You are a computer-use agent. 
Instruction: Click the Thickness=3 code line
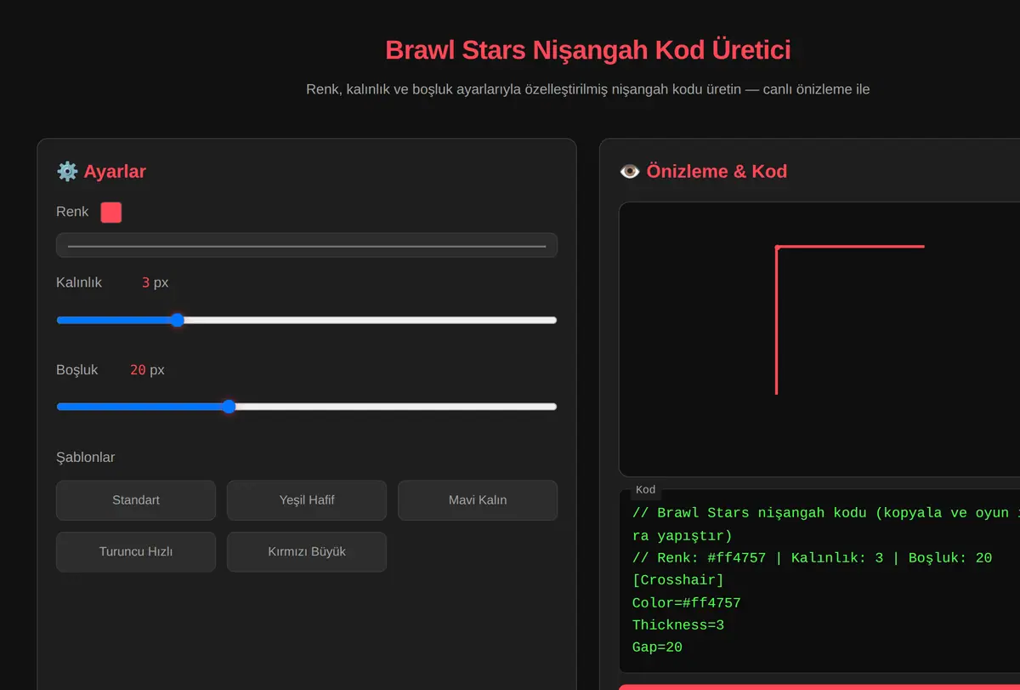click(x=678, y=625)
